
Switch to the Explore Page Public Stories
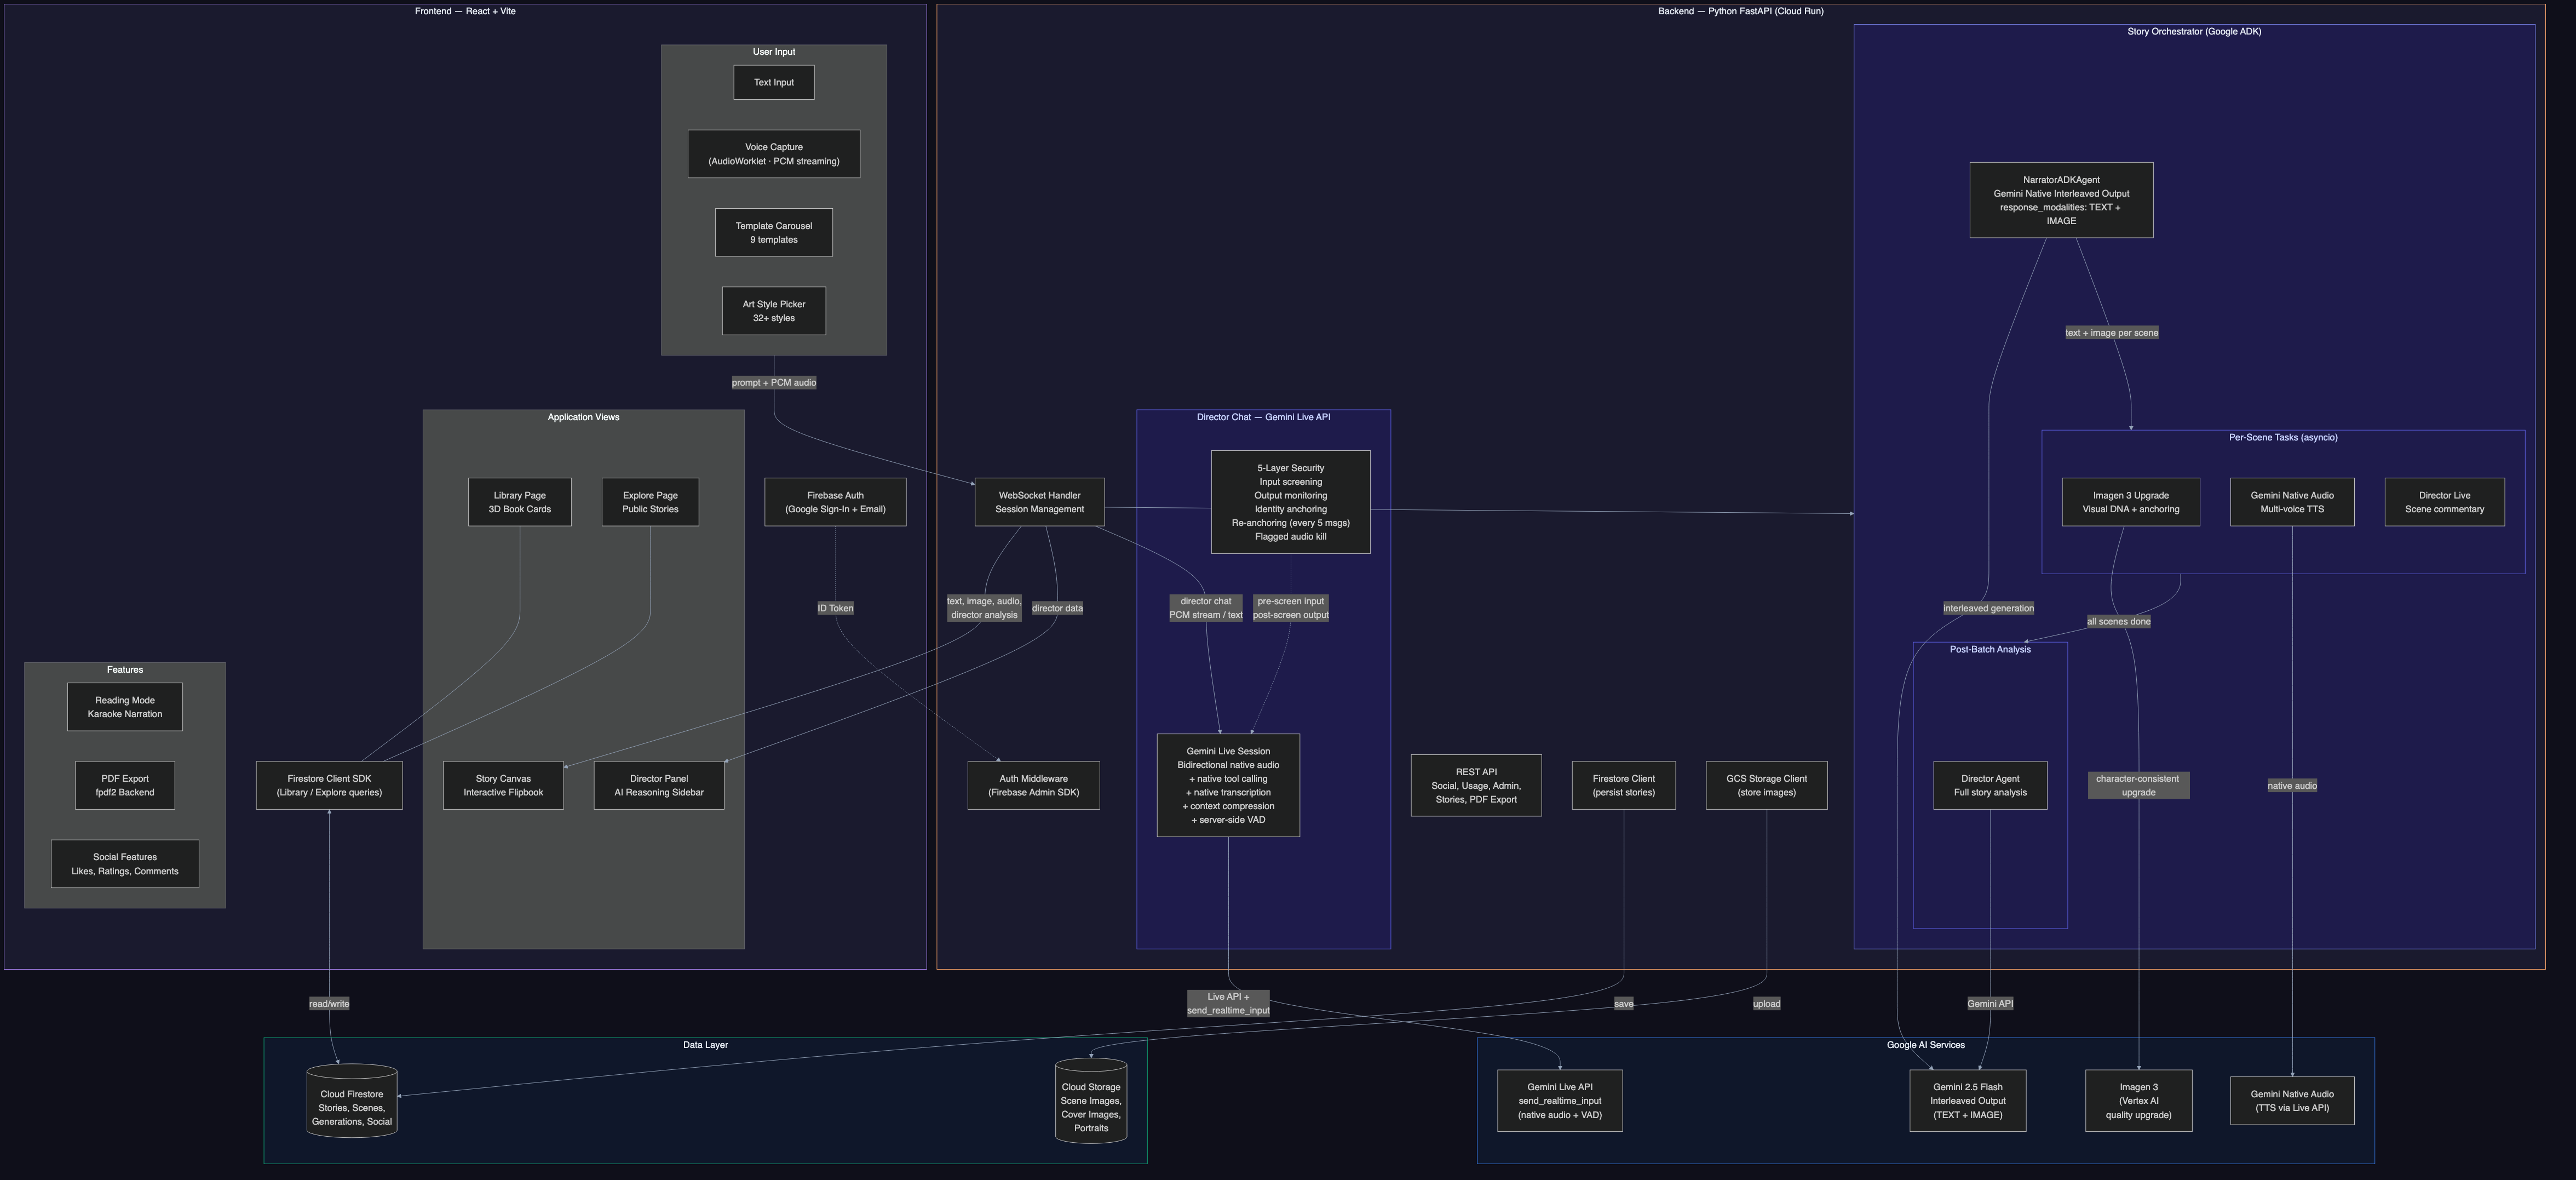coord(650,501)
